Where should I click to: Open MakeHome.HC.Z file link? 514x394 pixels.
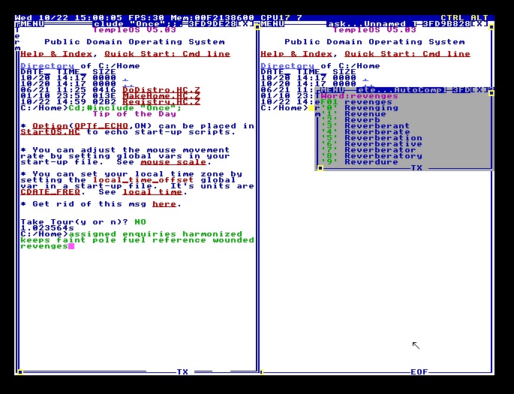[x=161, y=96]
